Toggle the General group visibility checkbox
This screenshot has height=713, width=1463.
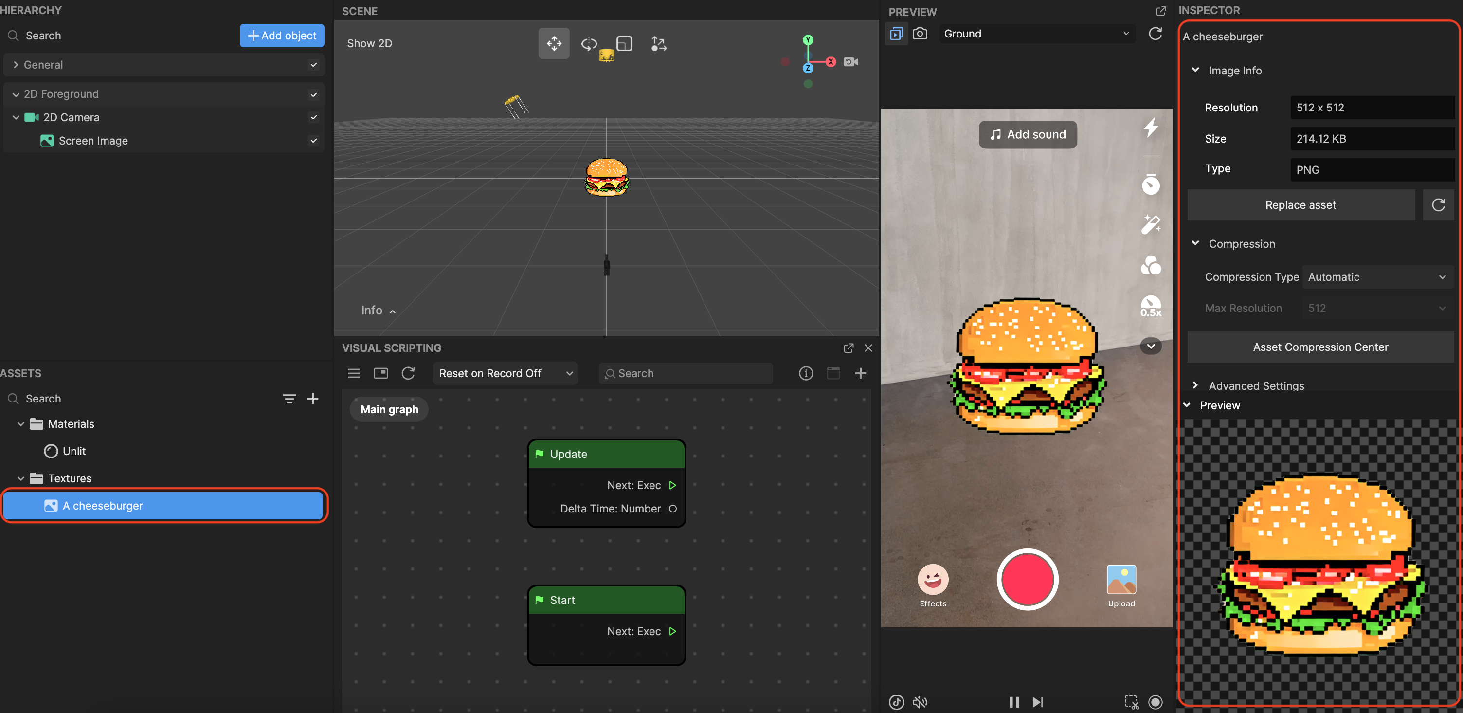[313, 65]
